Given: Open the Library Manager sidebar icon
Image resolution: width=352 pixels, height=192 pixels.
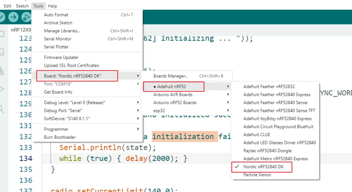Looking at the screenshot, I should 2,70.
